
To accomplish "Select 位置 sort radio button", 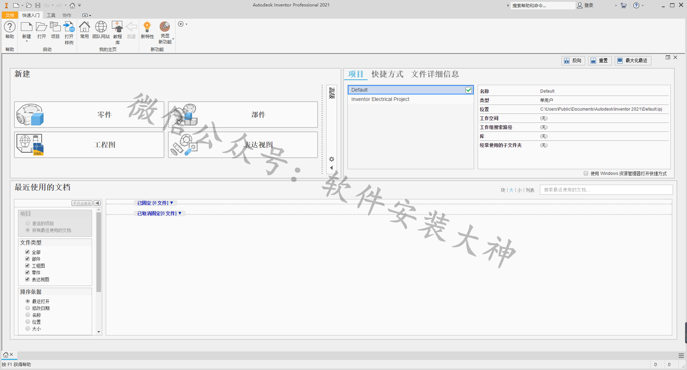I will [28, 322].
